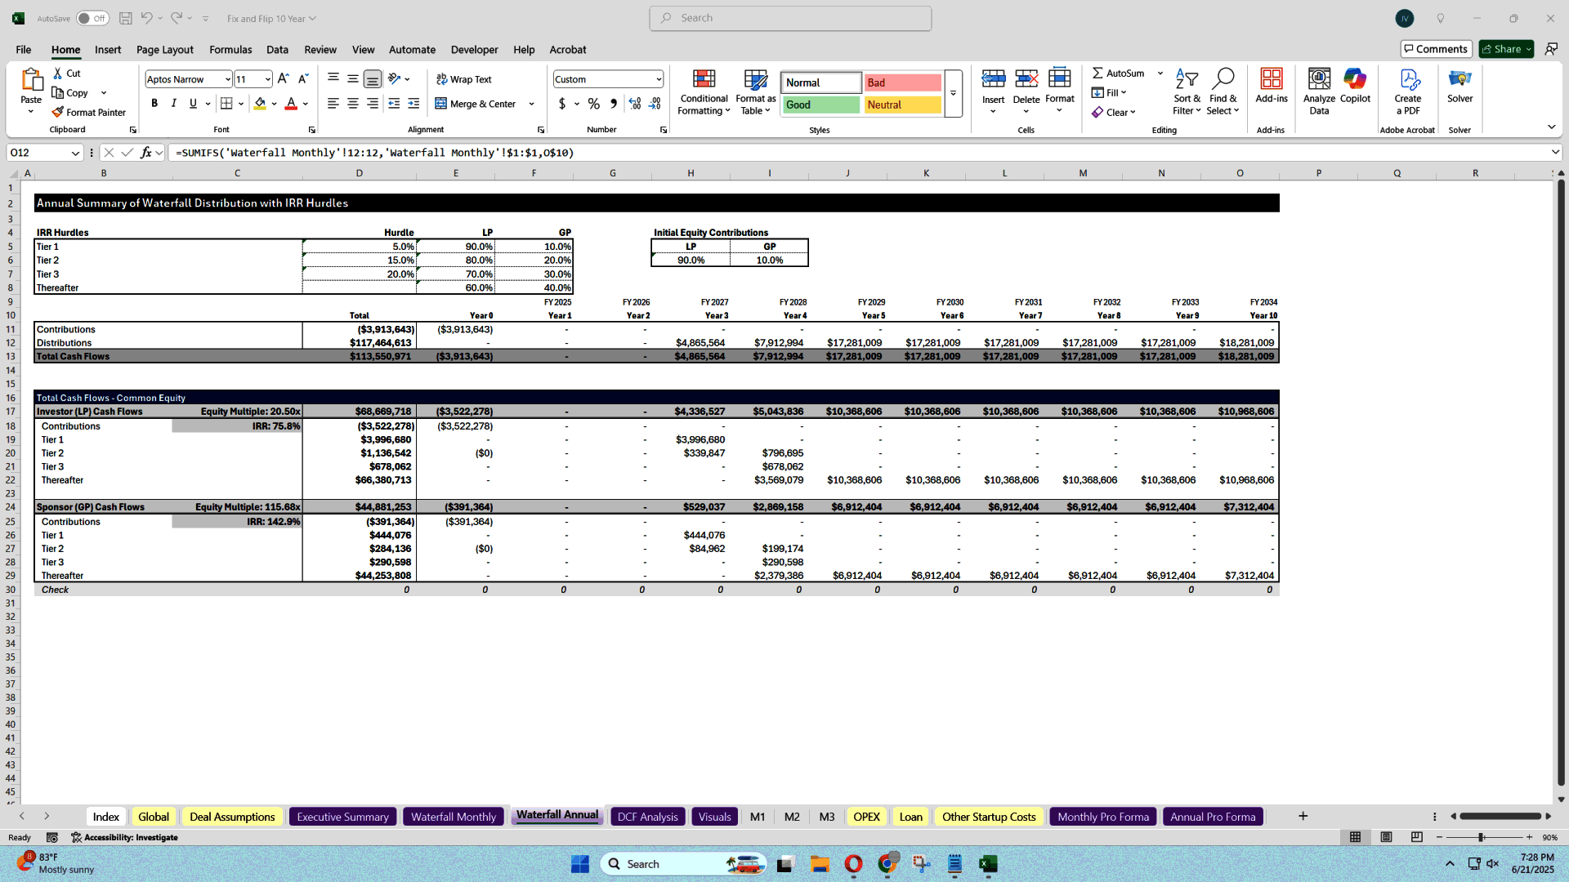Open Conditional Formatting menu
Viewport: 1569px width, 882px height.
coord(704,91)
